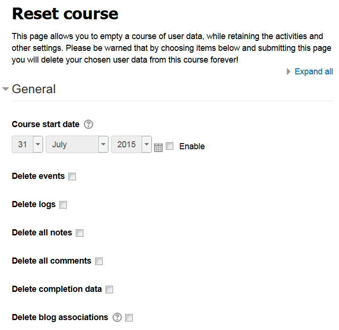
Task: Tick the Enable checkbox for start date
Action: click(x=169, y=146)
